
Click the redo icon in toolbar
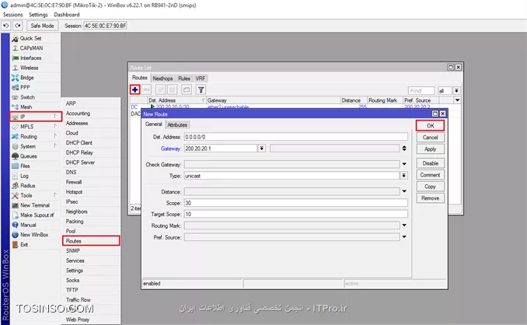click(x=18, y=26)
